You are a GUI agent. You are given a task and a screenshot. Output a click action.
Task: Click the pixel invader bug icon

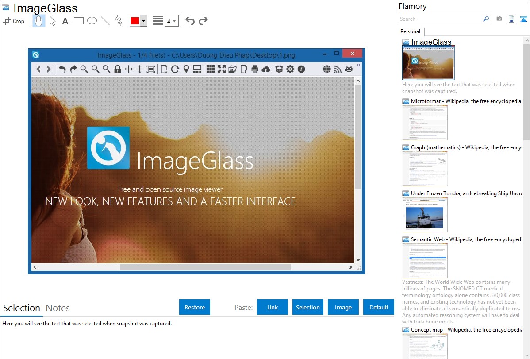coord(349,69)
